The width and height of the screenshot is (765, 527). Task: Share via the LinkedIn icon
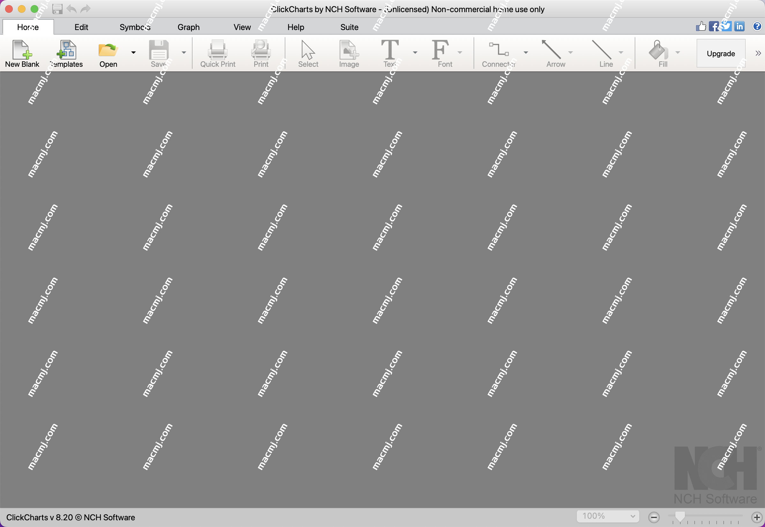tap(739, 26)
